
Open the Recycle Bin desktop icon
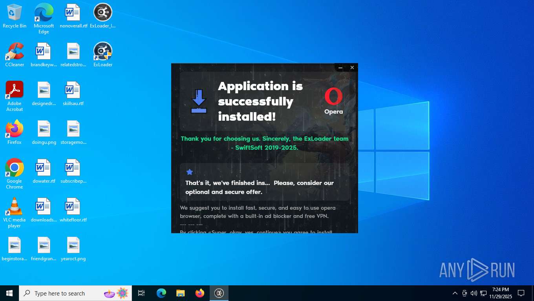15,16
